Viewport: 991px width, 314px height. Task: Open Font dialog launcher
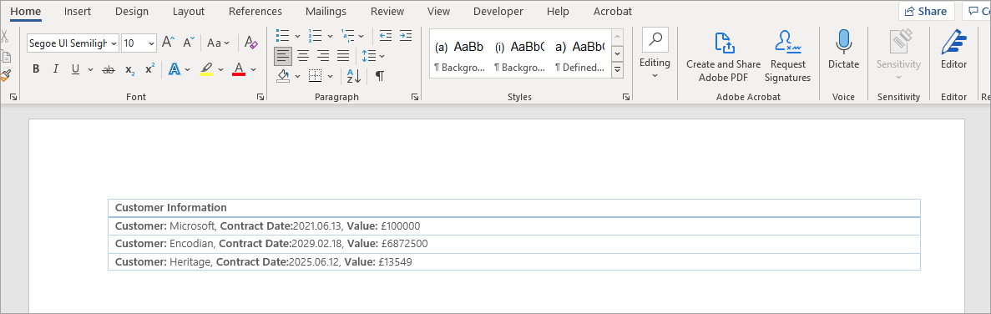click(260, 97)
